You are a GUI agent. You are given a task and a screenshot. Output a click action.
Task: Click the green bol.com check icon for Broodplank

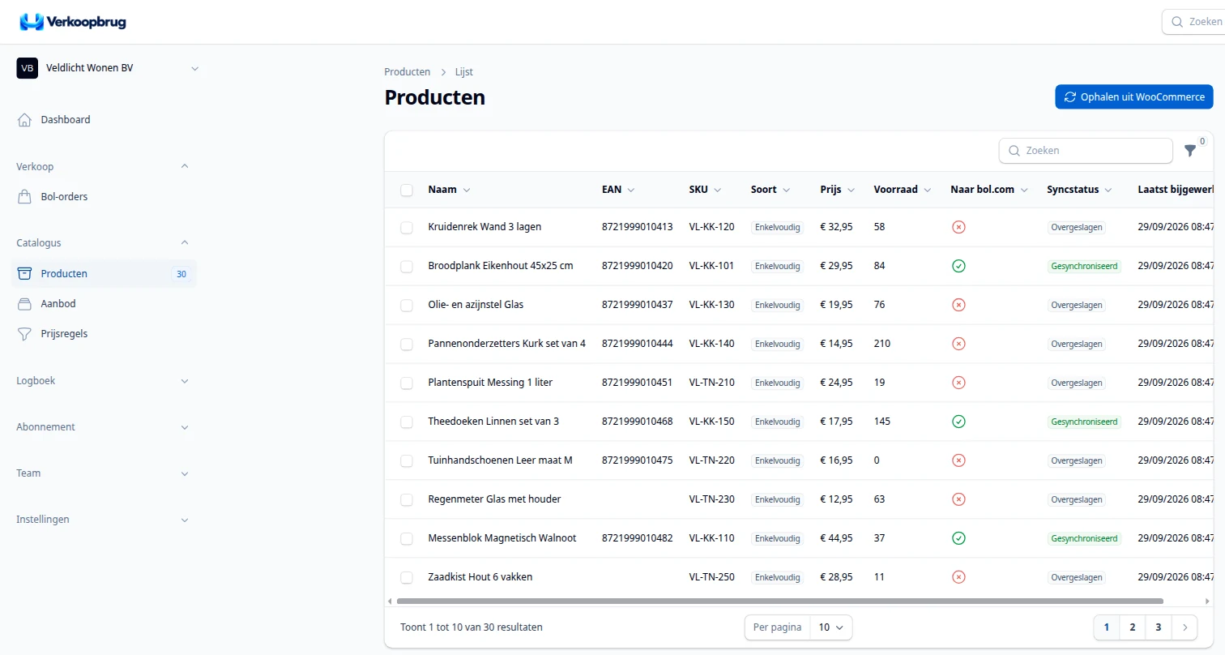coord(958,266)
